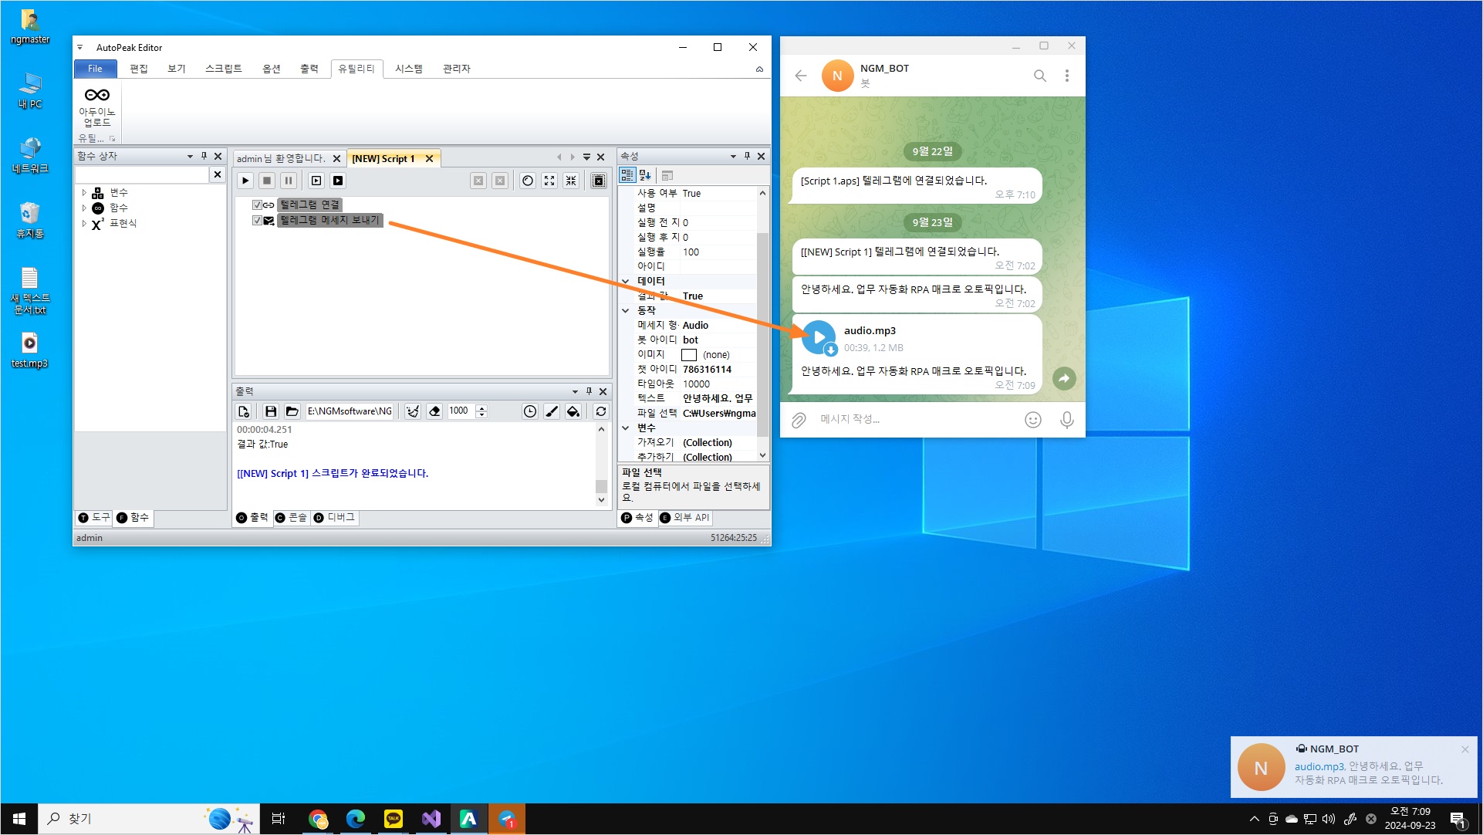The height and width of the screenshot is (835, 1483).
Task: Search within the NGM_BOT chat
Action: coord(1039,76)
